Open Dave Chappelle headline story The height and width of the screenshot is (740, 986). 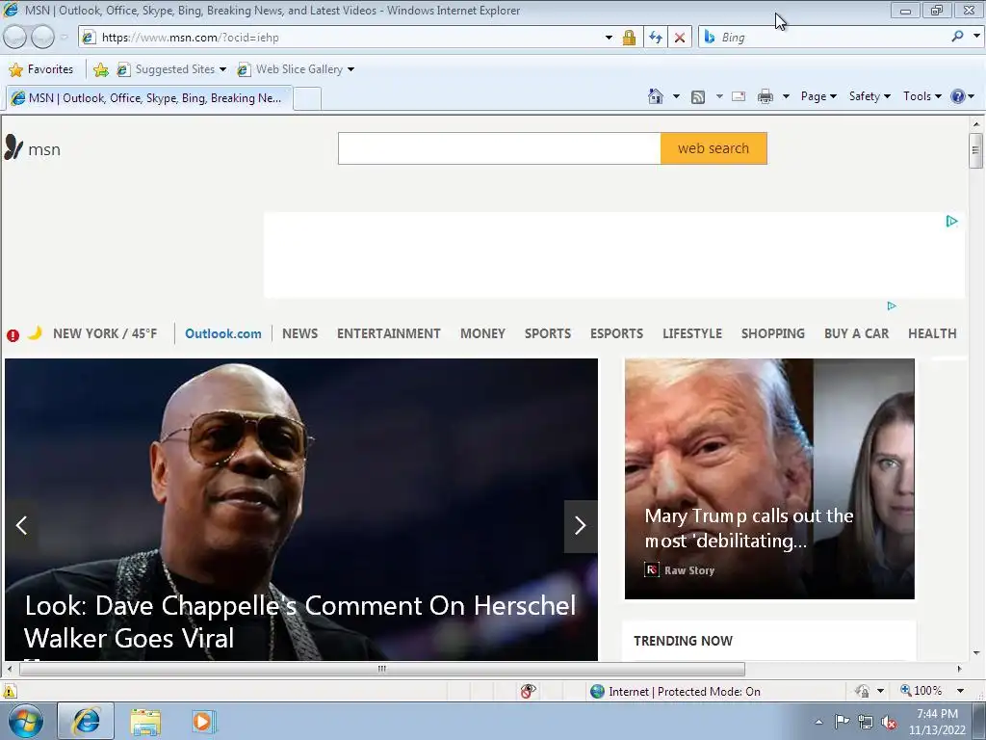tap(300, 621)
